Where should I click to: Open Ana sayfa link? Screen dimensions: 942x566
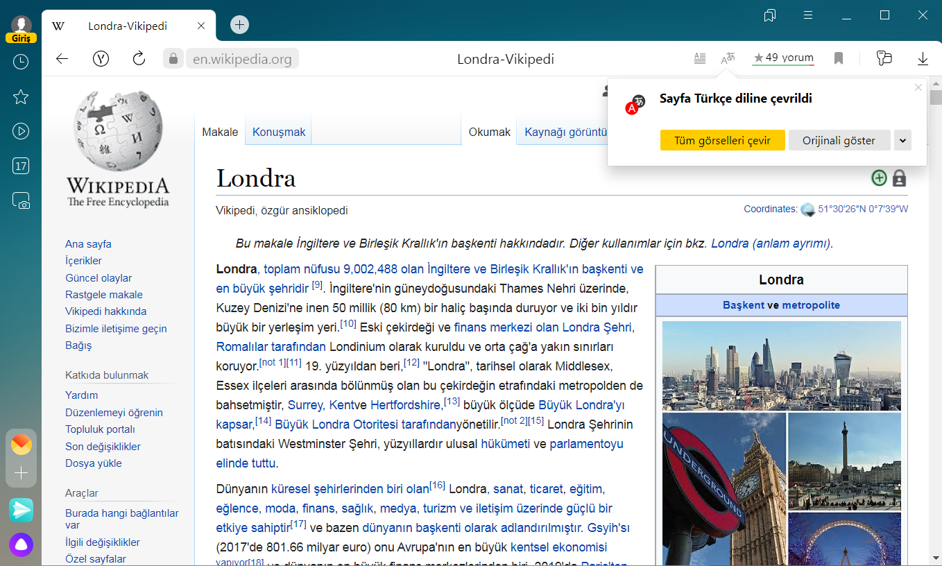(x=88, y=244)
